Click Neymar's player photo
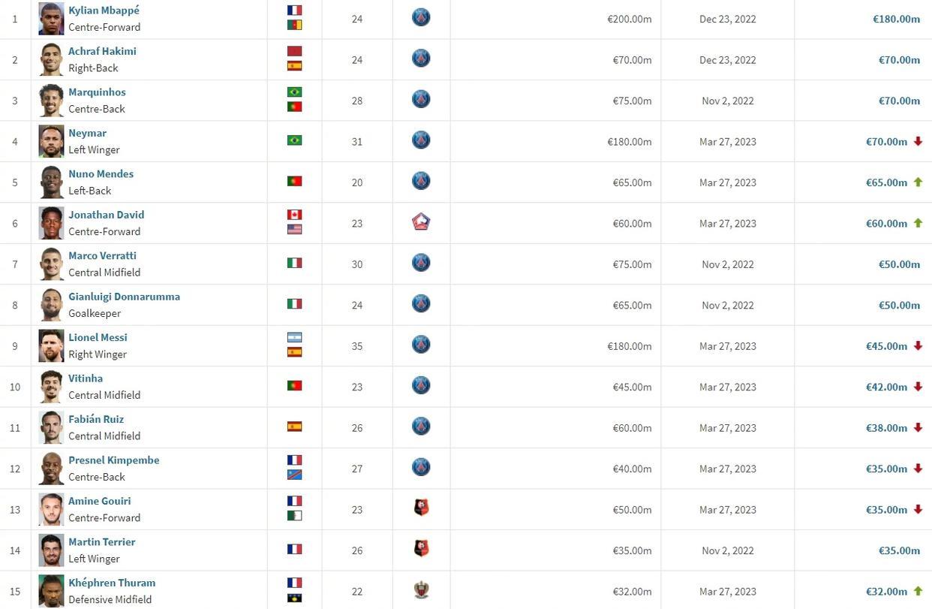Image resolution: width=932 pixels, height=609 pixels. [51, 141]
